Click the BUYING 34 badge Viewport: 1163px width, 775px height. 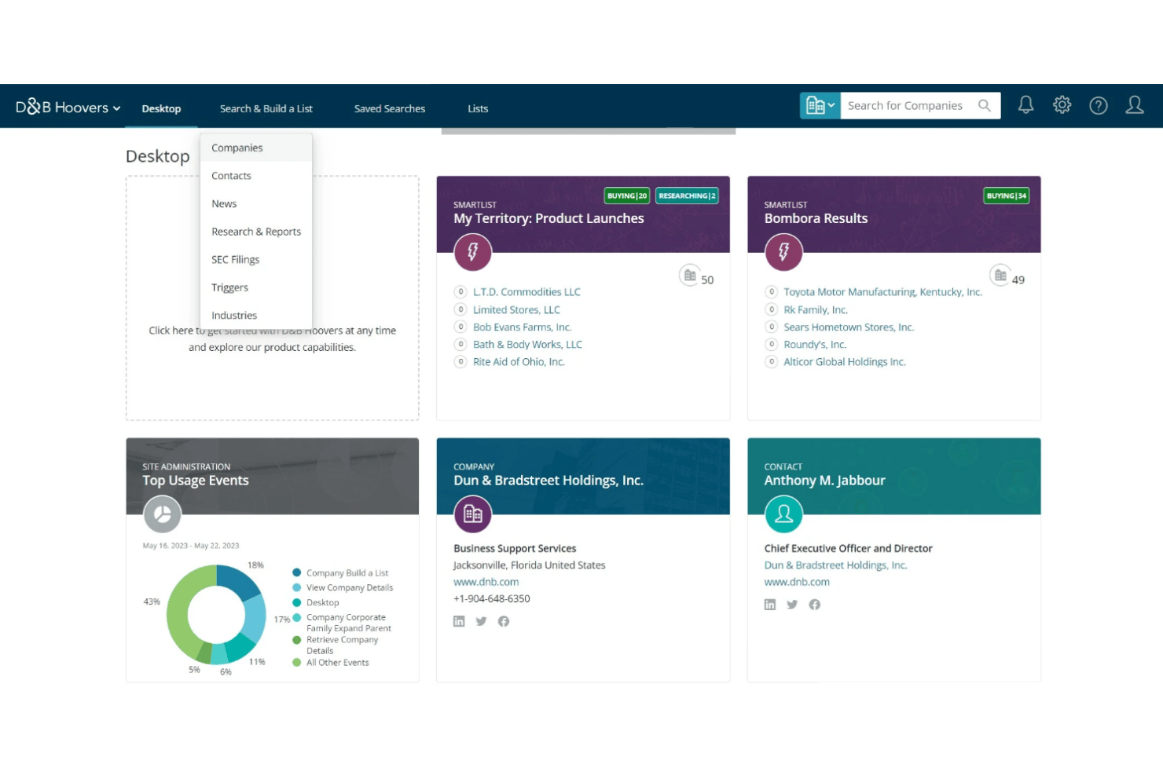tap(1007, 196)
